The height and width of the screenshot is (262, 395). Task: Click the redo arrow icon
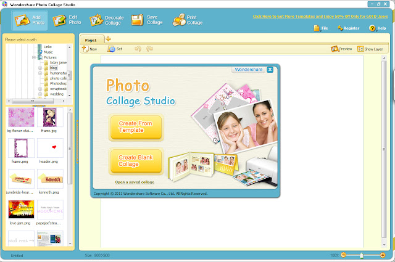click(x=149, y=49)
